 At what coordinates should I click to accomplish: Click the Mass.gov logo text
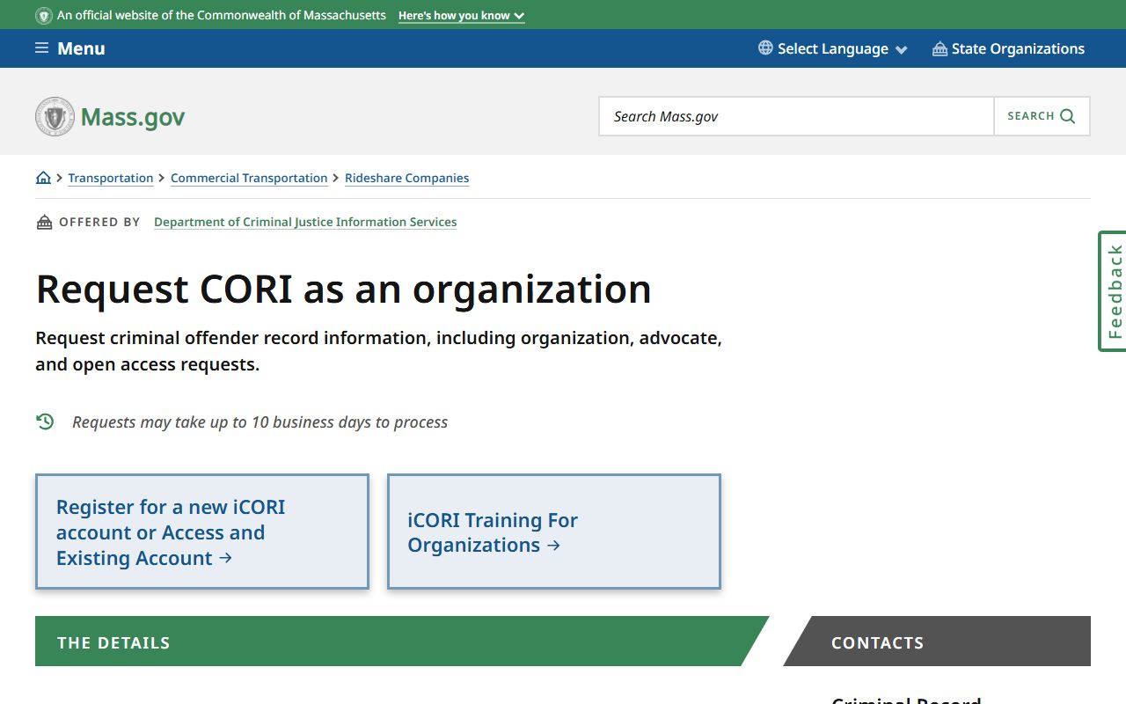133,117
